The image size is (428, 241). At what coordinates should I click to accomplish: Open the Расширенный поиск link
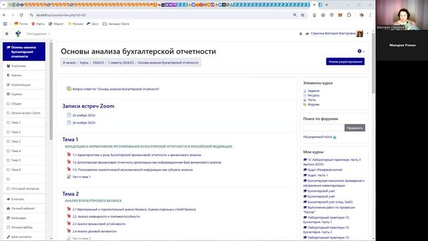(x=318, y=137)
